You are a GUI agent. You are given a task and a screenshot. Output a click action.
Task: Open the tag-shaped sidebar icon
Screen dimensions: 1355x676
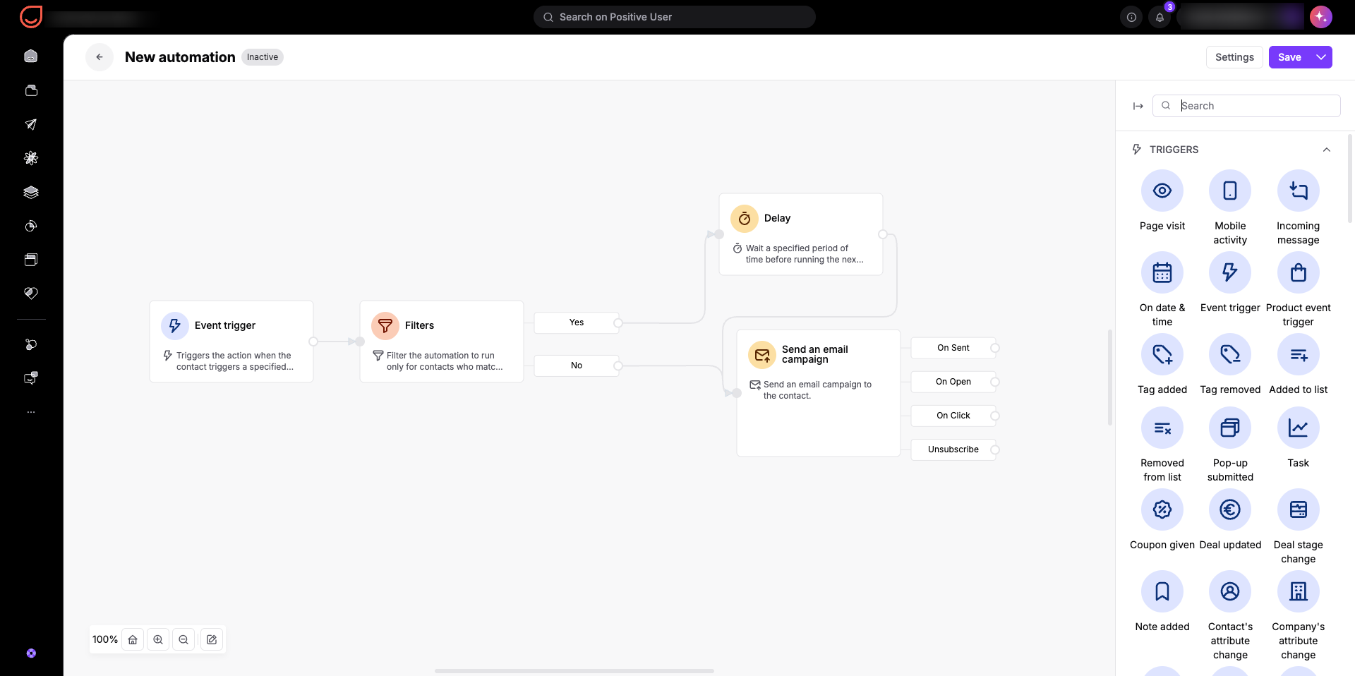(31, 294)
